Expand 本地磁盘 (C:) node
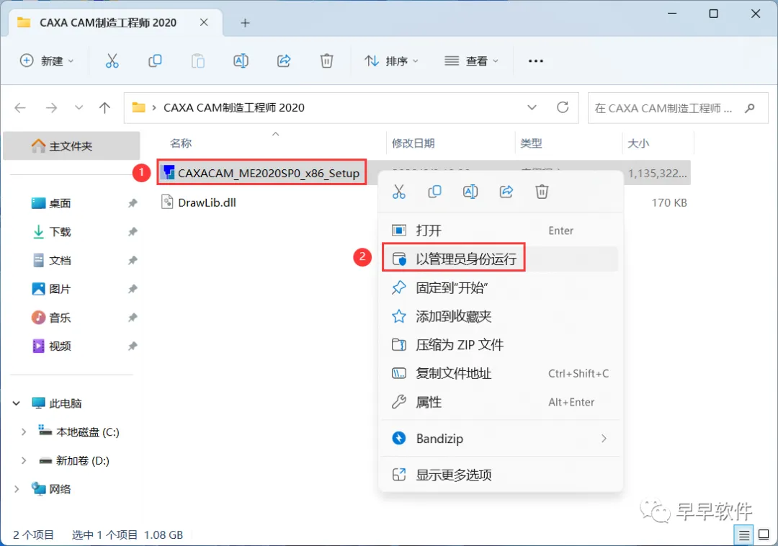 tap(24, 432)
